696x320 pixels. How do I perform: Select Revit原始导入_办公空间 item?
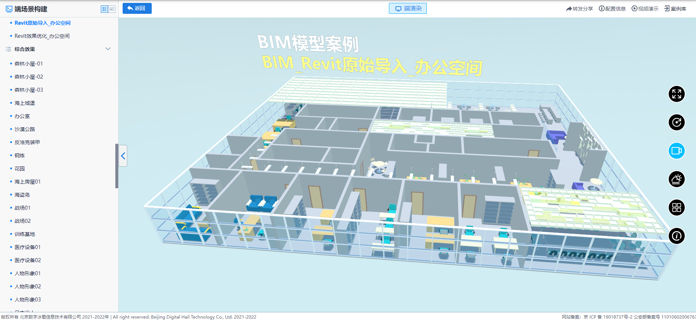(43, 23)
